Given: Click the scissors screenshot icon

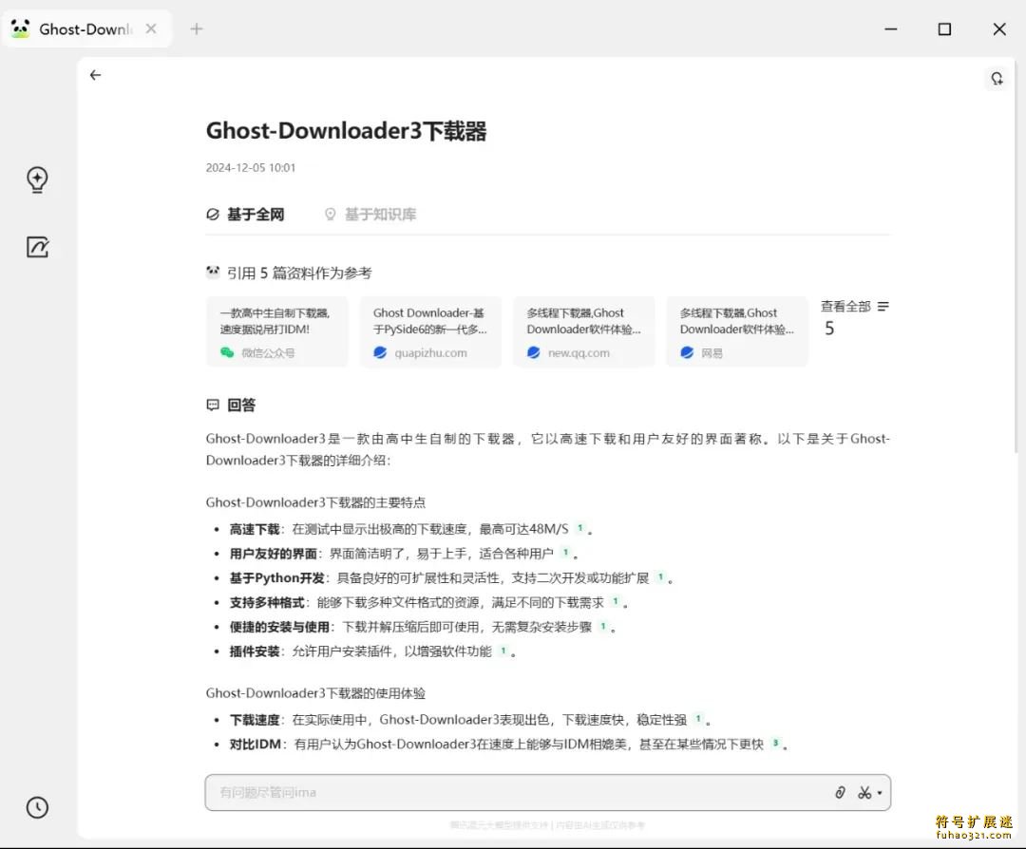Looking at the screenshot, I should [x=864, y=793].
